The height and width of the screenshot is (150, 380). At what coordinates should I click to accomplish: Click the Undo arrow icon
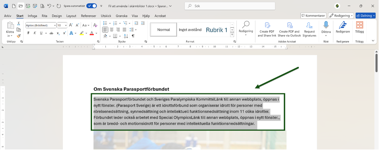[x=49, y=6]
